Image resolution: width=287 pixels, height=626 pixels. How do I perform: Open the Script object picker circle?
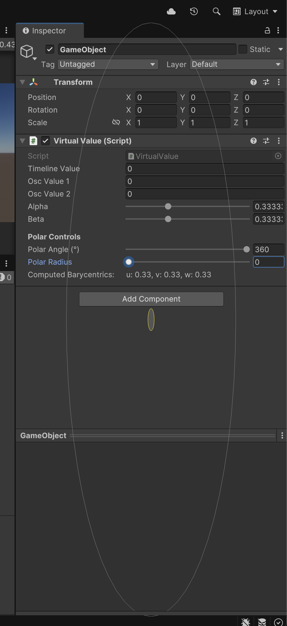278,156
